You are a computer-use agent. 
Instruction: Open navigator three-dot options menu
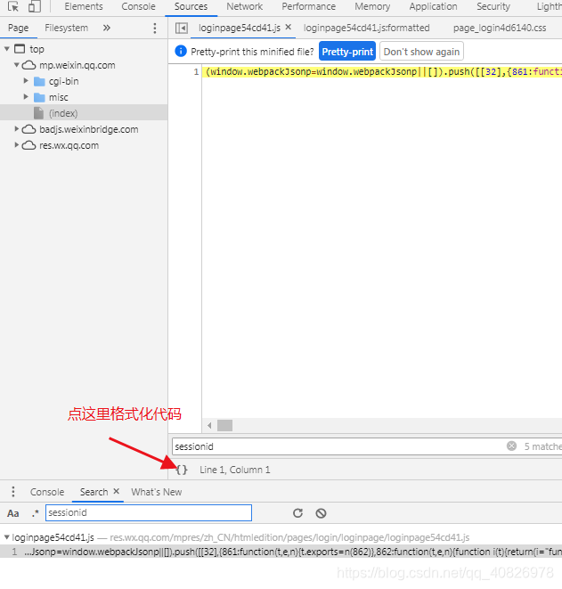point(155,29)
